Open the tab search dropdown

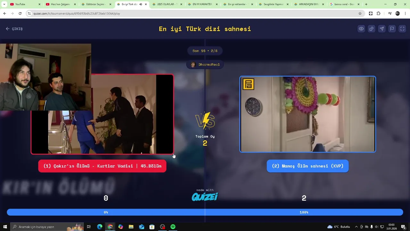point(4,4)
